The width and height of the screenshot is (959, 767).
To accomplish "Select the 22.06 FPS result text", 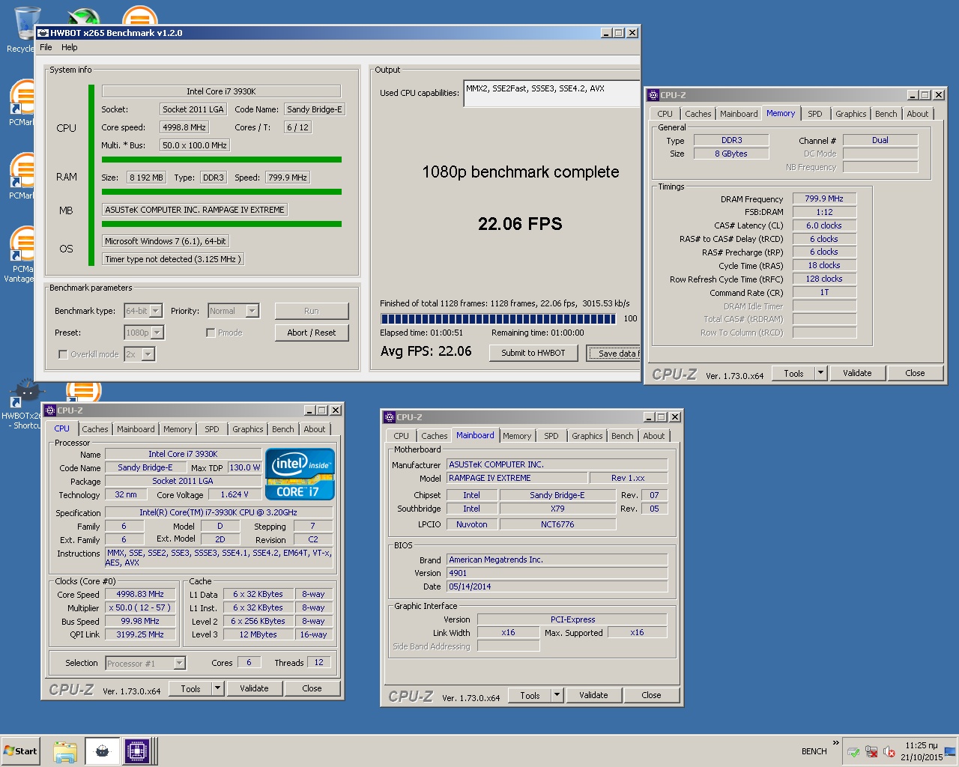I will click(x=520, y=224).
